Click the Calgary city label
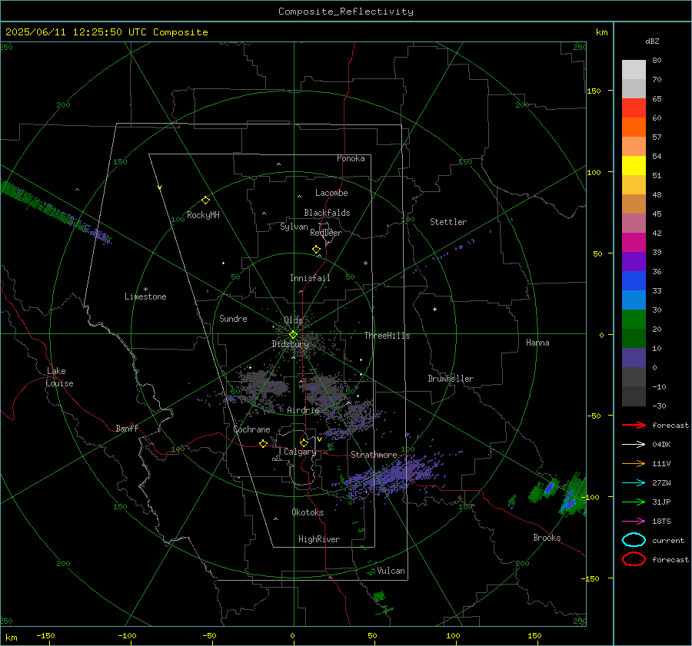This screenshot has height=646, width=692. coord(300,452)
